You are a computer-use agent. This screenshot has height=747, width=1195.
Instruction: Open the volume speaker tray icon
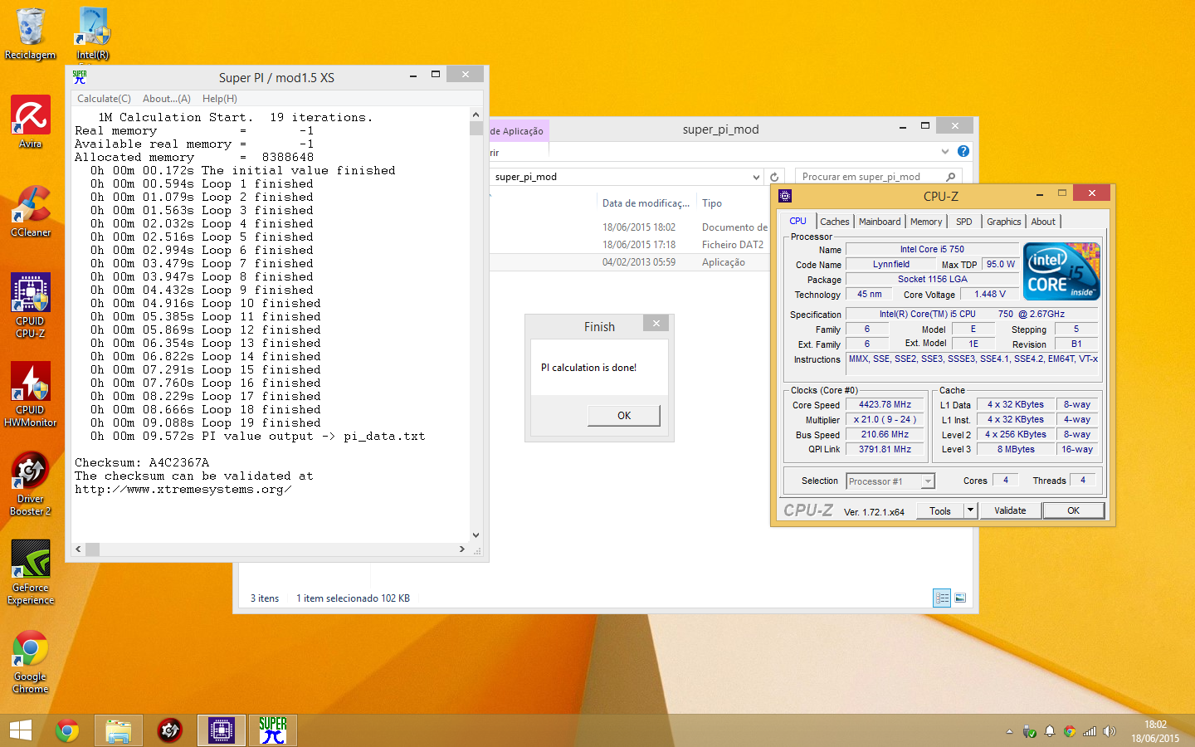pyautogui.click(x=1110, y=731)
